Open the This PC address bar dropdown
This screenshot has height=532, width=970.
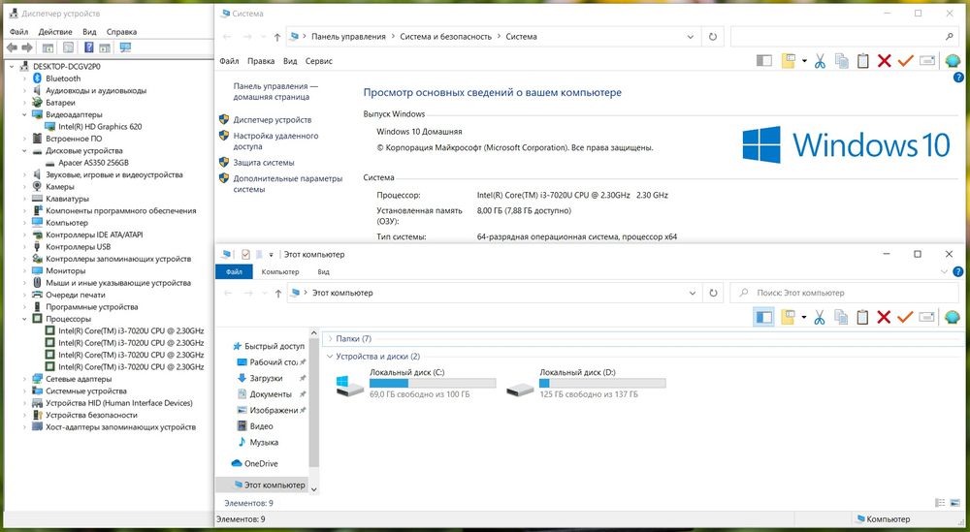pyautogui.click(x=693, y=294)
